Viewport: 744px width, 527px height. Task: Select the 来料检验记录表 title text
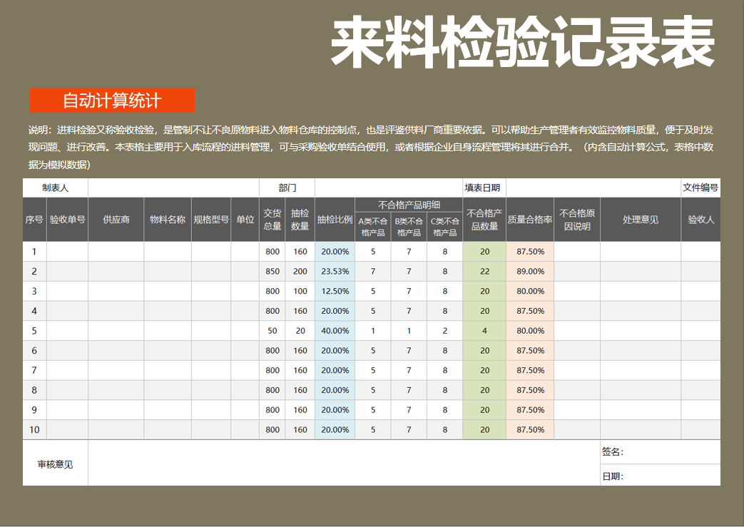pyautogui.click(x=522, y=43)
